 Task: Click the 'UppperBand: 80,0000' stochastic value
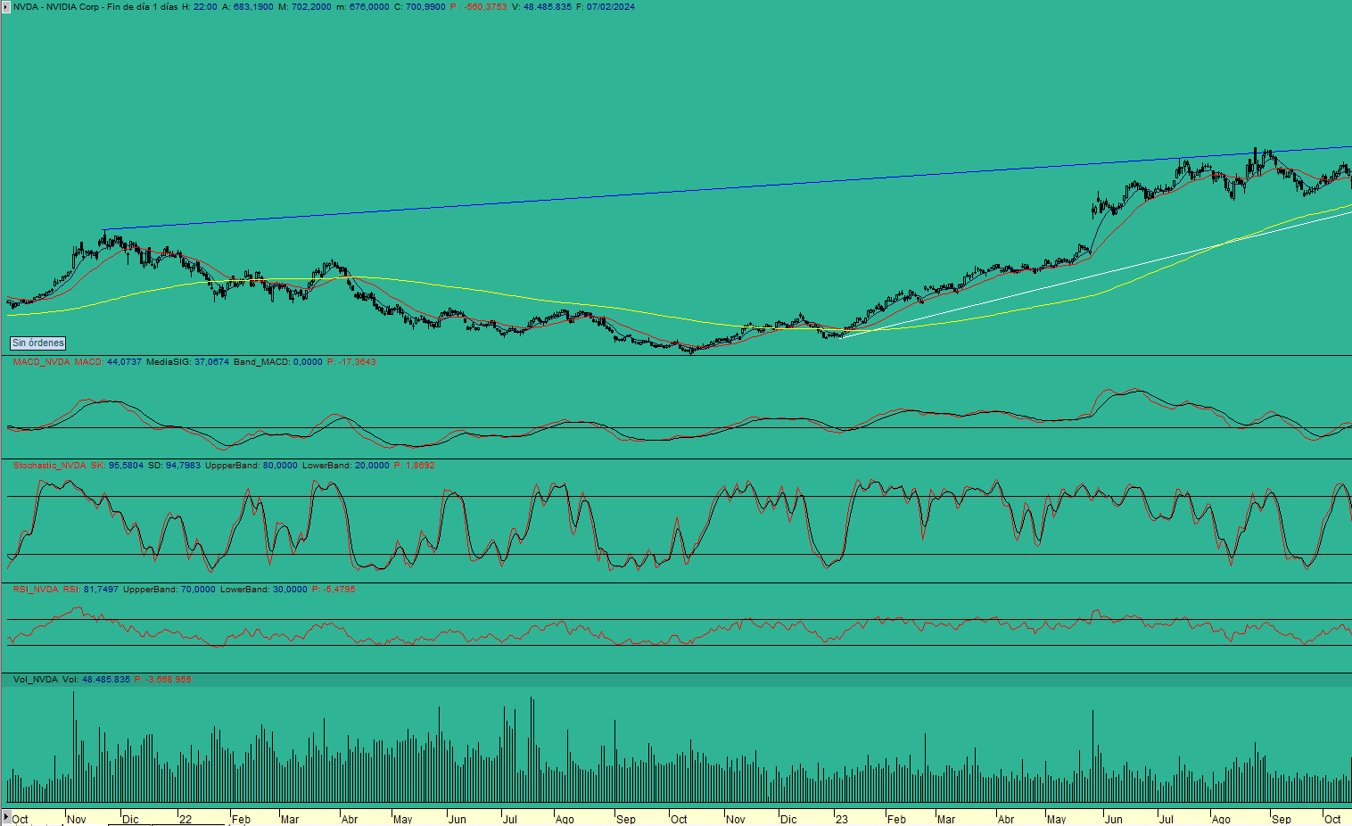point(251,466)
